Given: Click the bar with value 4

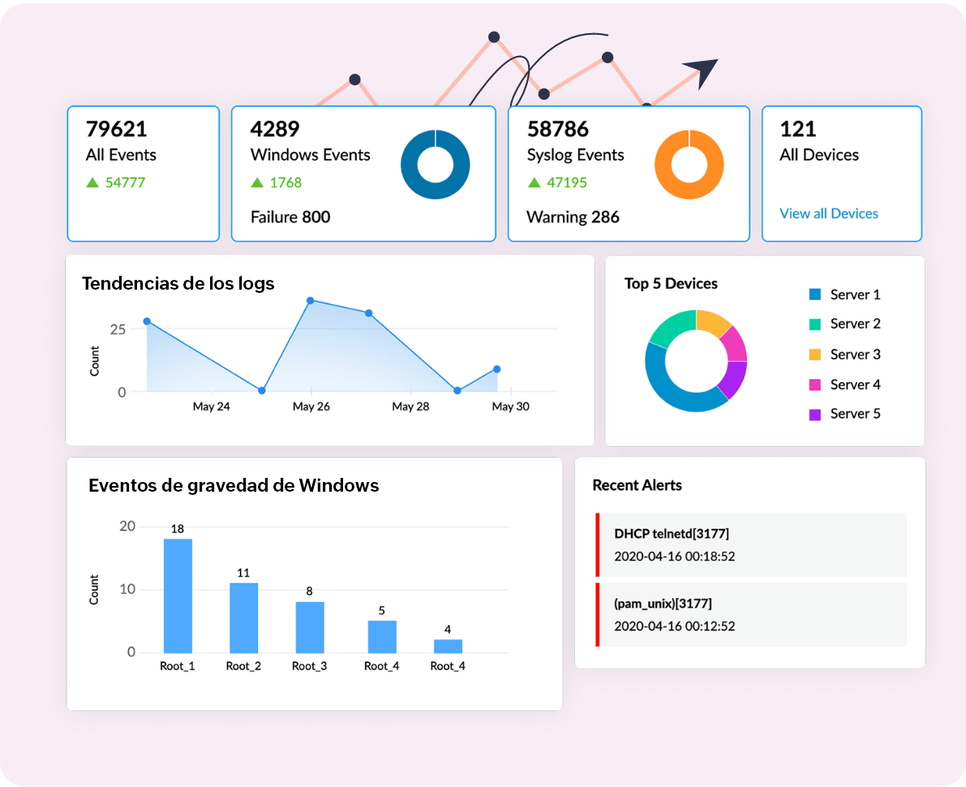Looking at the screenshot, I should pos(448,646).
